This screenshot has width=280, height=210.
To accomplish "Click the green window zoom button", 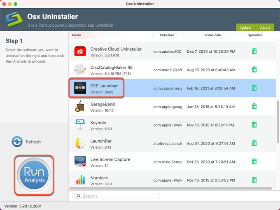I will 16,4.
